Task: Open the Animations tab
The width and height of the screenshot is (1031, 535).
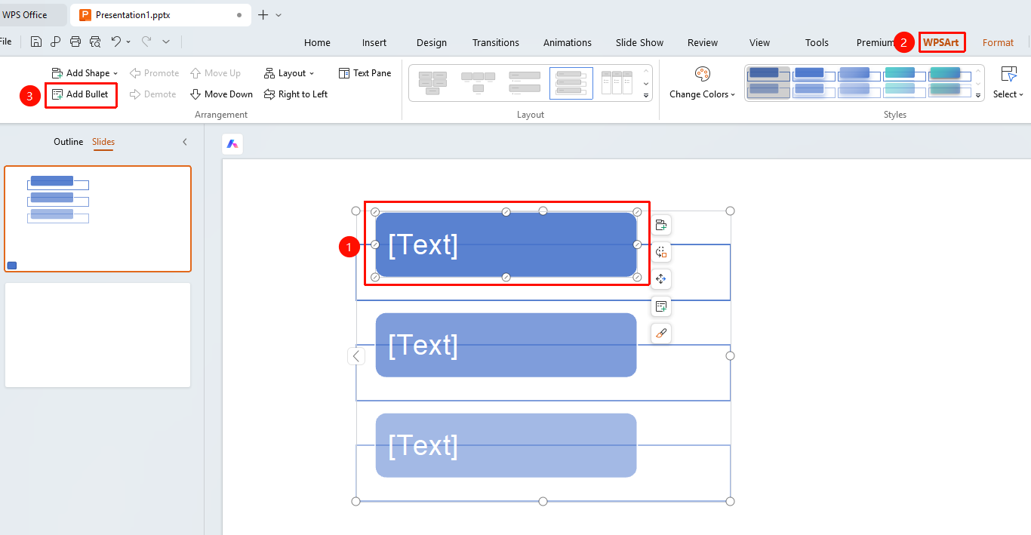Action: coord(568,43)
